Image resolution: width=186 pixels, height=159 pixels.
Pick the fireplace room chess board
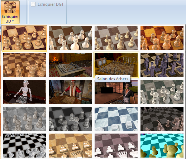70,65
